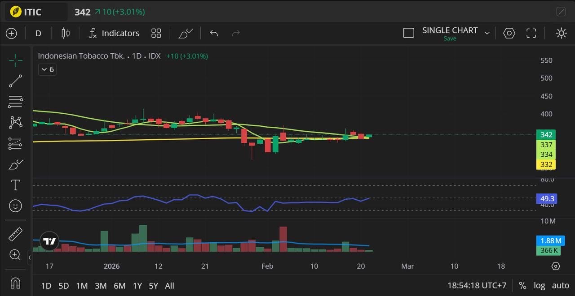
Task: Select the brush drawing tool
Action: [x=15, y=164]
